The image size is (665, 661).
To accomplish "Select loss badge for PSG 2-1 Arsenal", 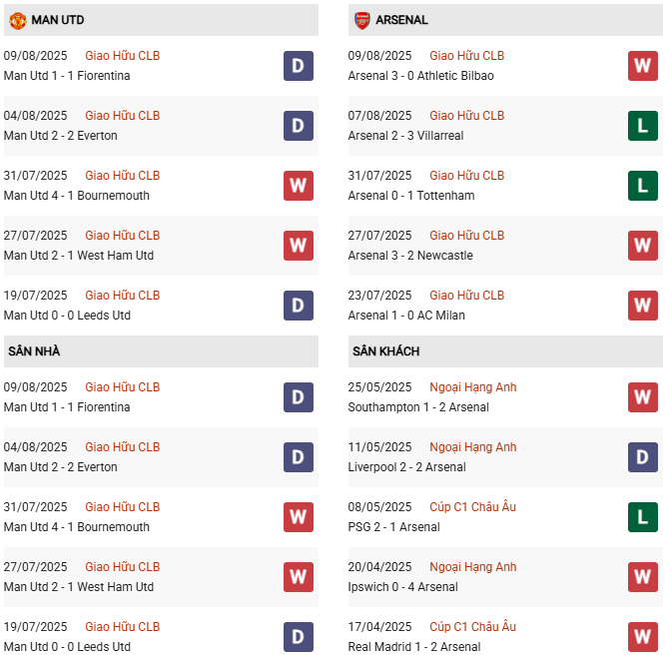I will [642, 517].
